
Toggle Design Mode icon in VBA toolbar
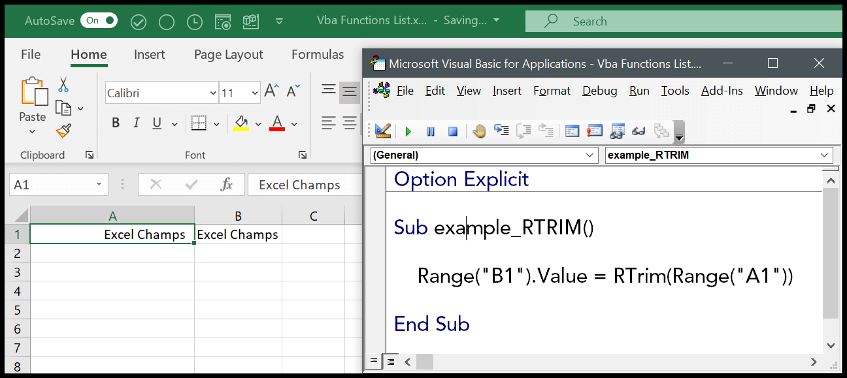pos(382,131)
